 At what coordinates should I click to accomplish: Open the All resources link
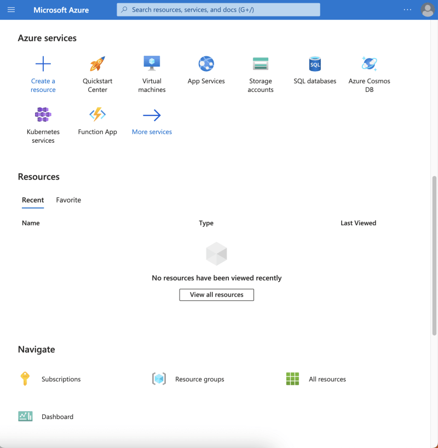[327, 379]
